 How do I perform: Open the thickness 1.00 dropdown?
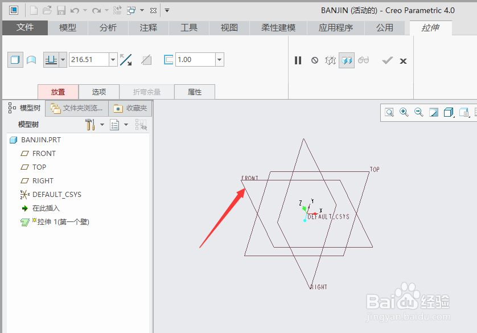[220, 60]
